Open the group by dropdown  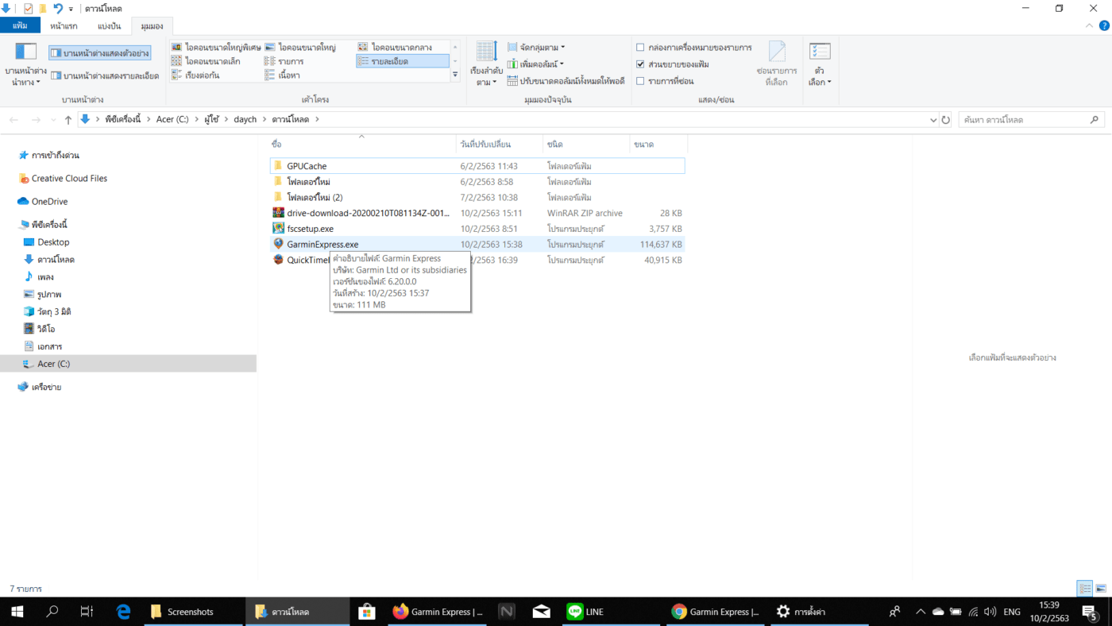coord(536,48)
